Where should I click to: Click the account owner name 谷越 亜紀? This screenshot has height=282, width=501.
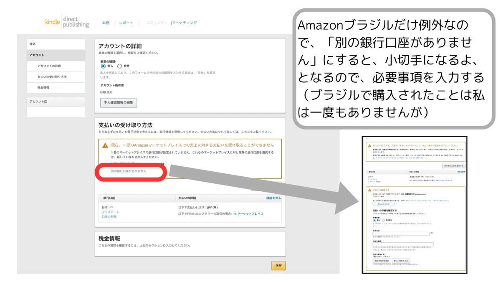click(106, 92)
